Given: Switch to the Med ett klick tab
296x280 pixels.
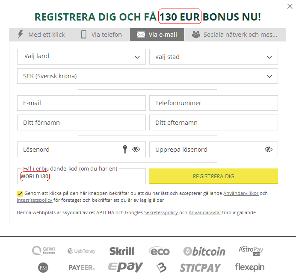Looking at the screenshot, I should click(41, 35).
